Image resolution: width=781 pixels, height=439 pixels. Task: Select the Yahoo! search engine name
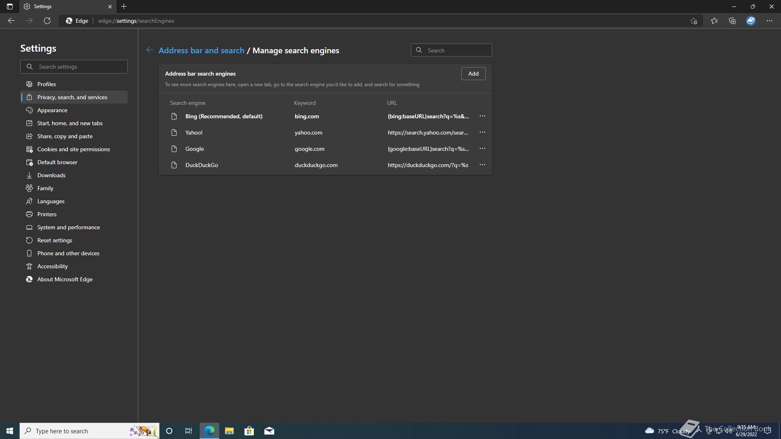click(x=194, y=133)
